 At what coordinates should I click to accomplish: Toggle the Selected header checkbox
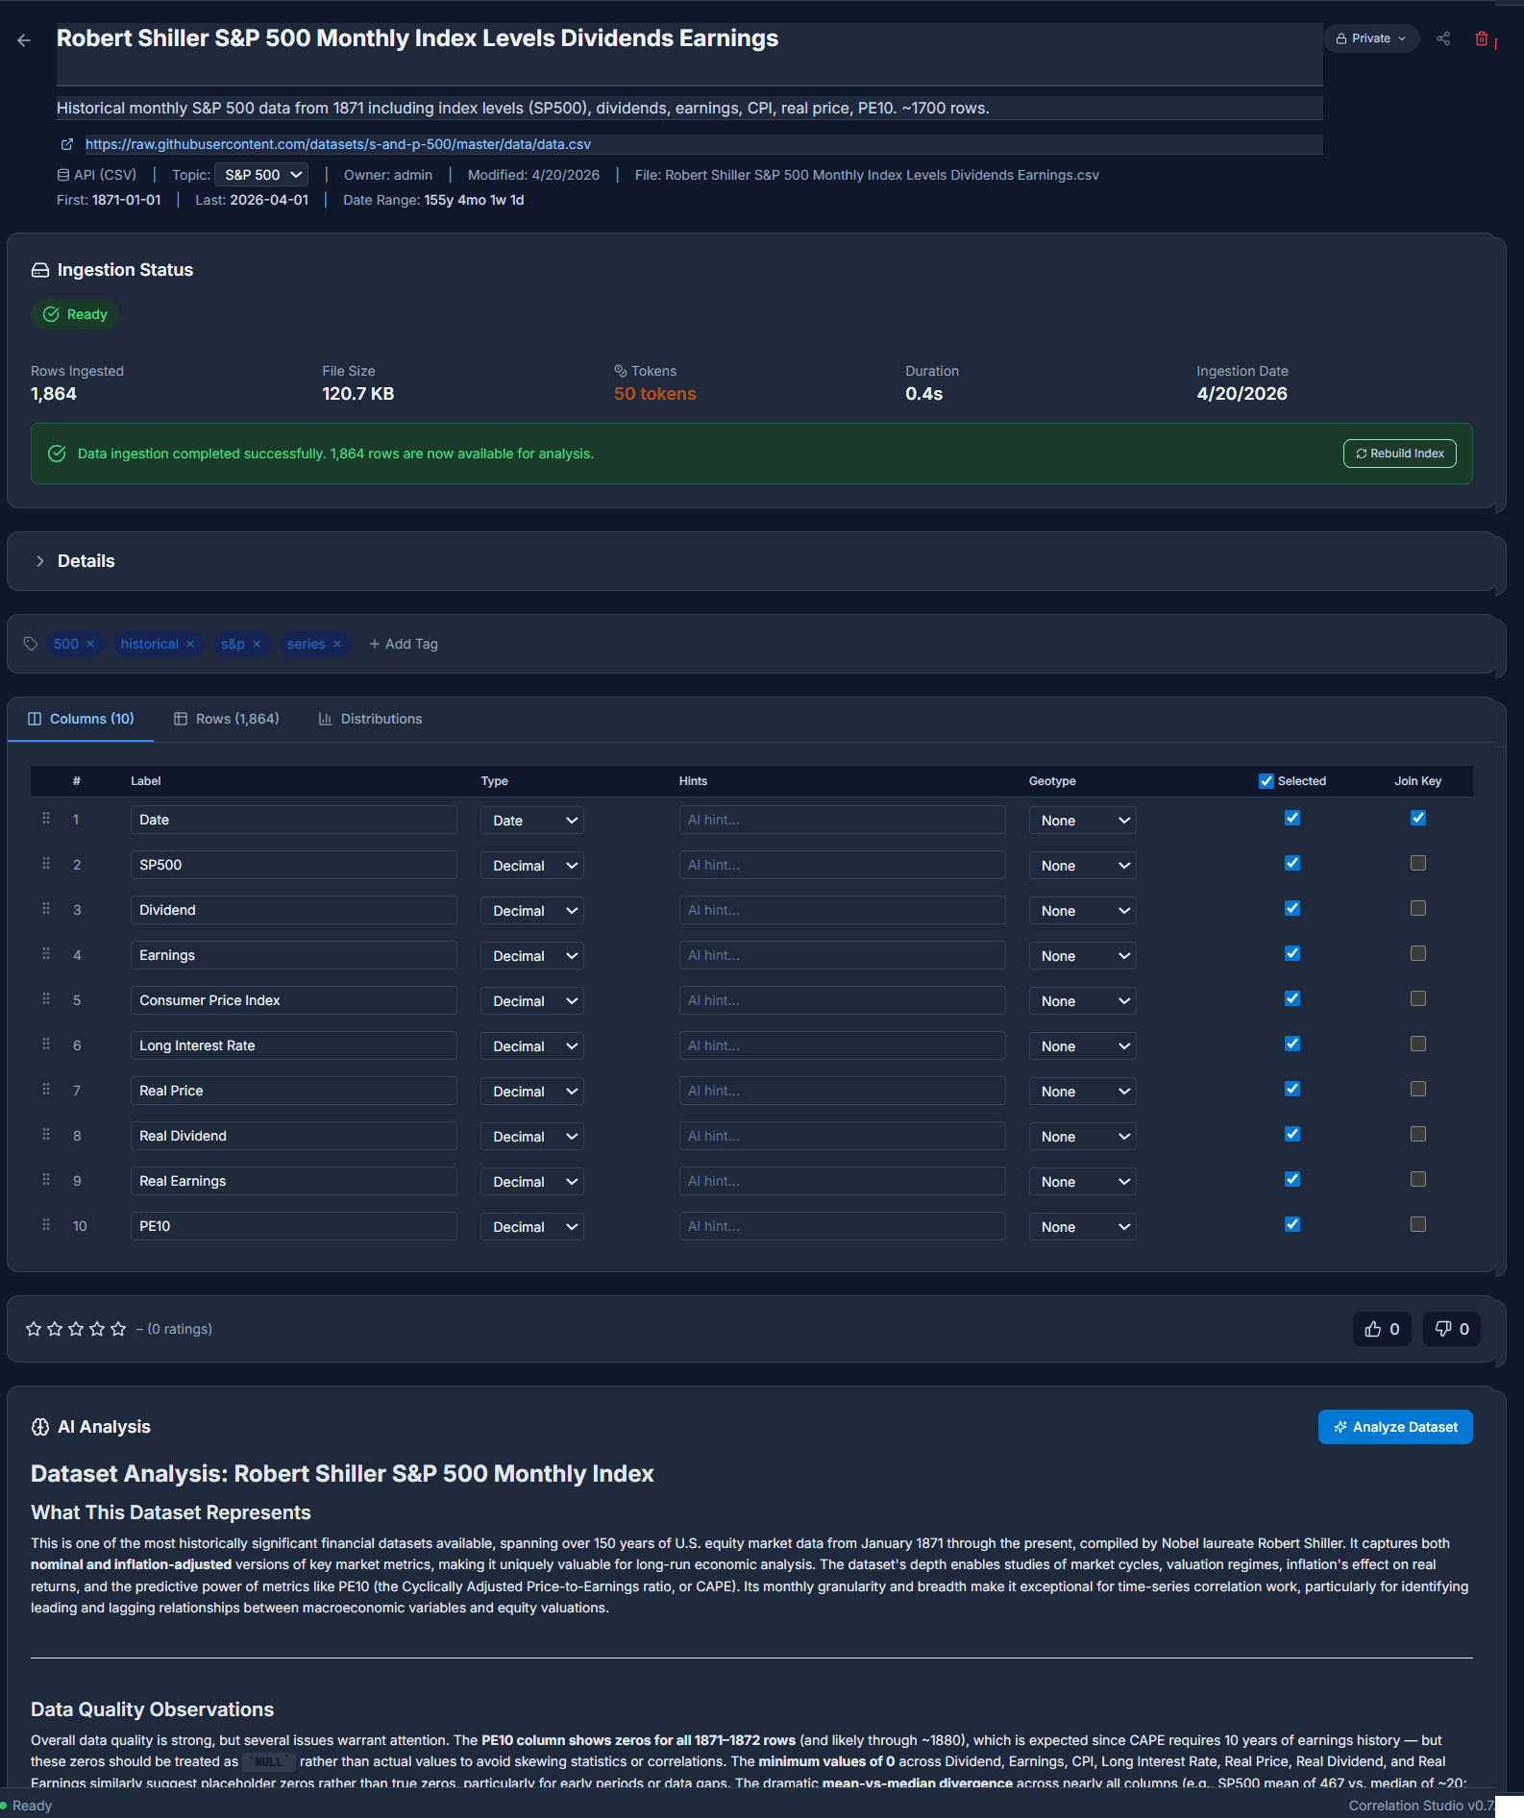point(1266,781)
